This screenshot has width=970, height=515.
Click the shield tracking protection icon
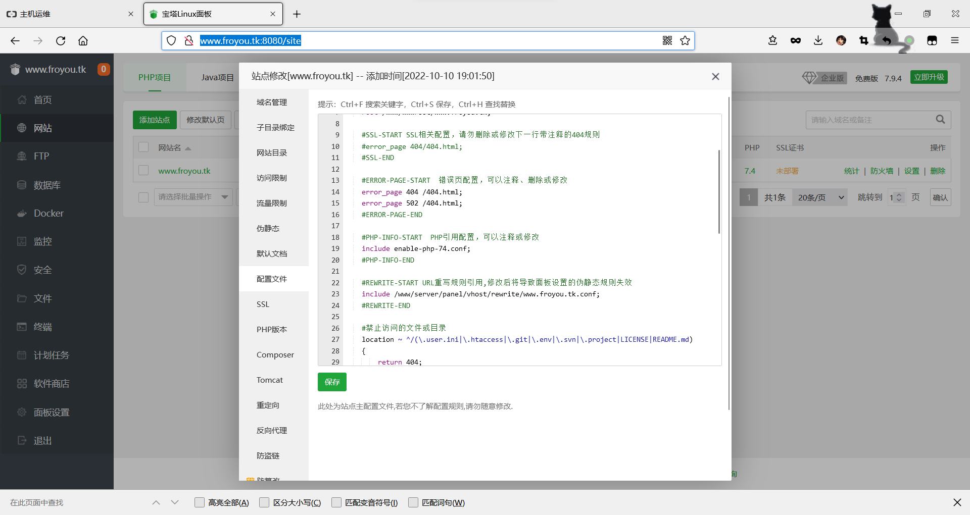point(171,41)
